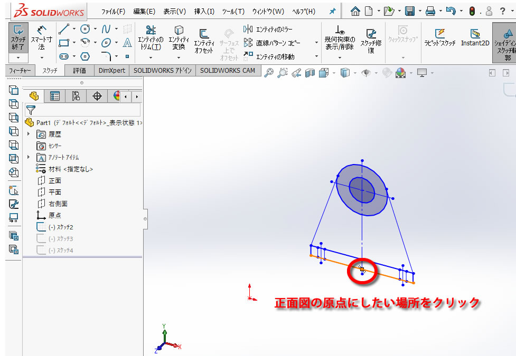The width and height of the screenshot is (516, 356).
Task: Switch to the DimXpert tab
Action: tap(112, 70)
